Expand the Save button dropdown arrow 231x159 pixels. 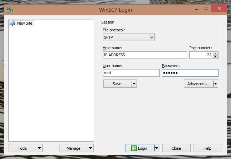pos(134,84)
